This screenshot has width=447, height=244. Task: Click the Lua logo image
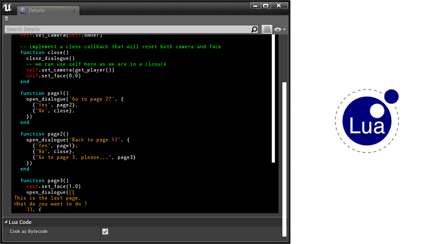click(366, 121)
